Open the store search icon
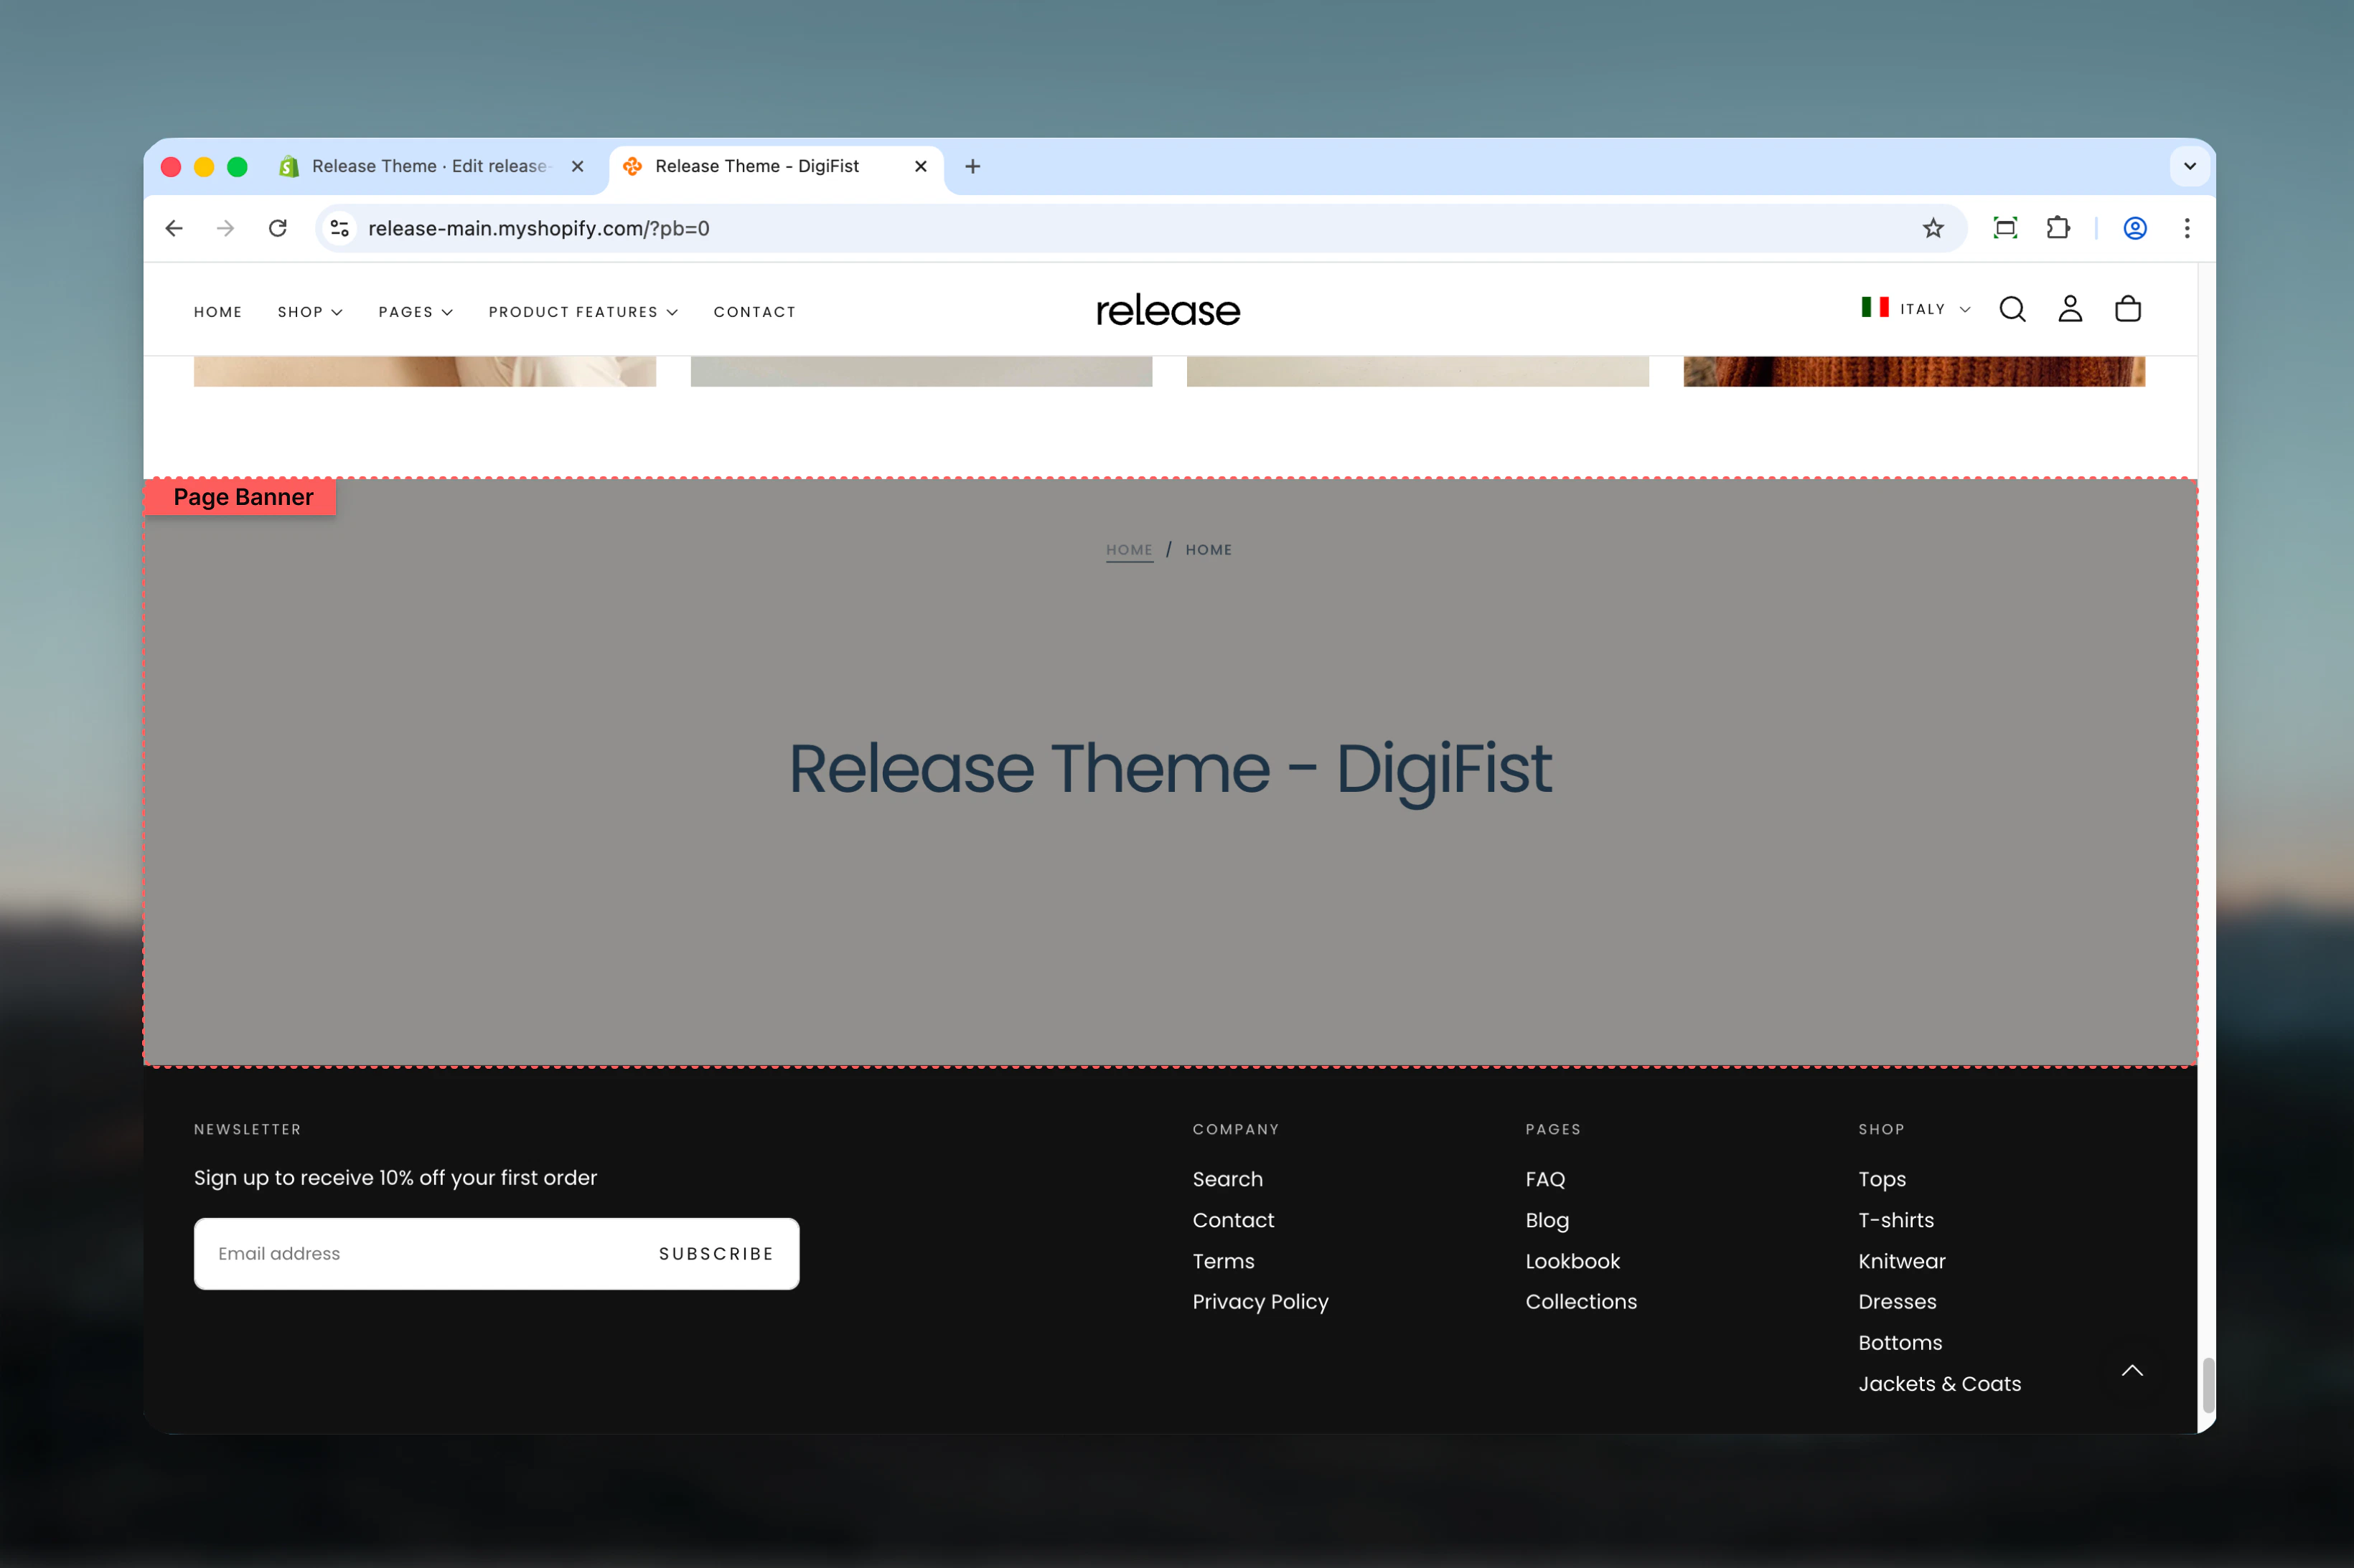Viewport: 2354px width, 1568px height. click(x=2012, y=309)
